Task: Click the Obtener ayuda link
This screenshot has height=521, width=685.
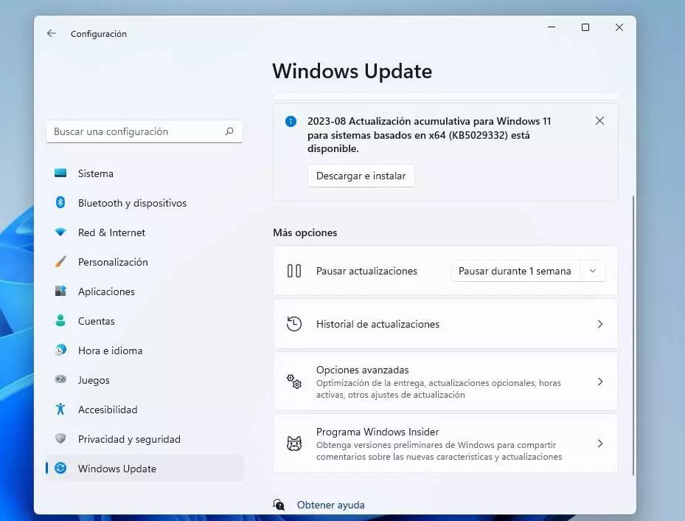Action: point(331,505)
